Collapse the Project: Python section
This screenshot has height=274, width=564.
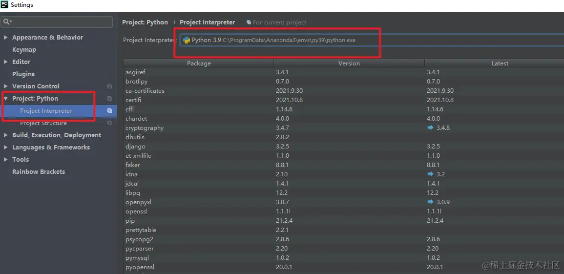(5, 99)
